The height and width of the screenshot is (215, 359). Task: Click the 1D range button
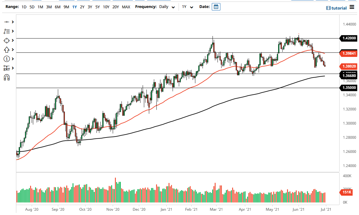23,6
